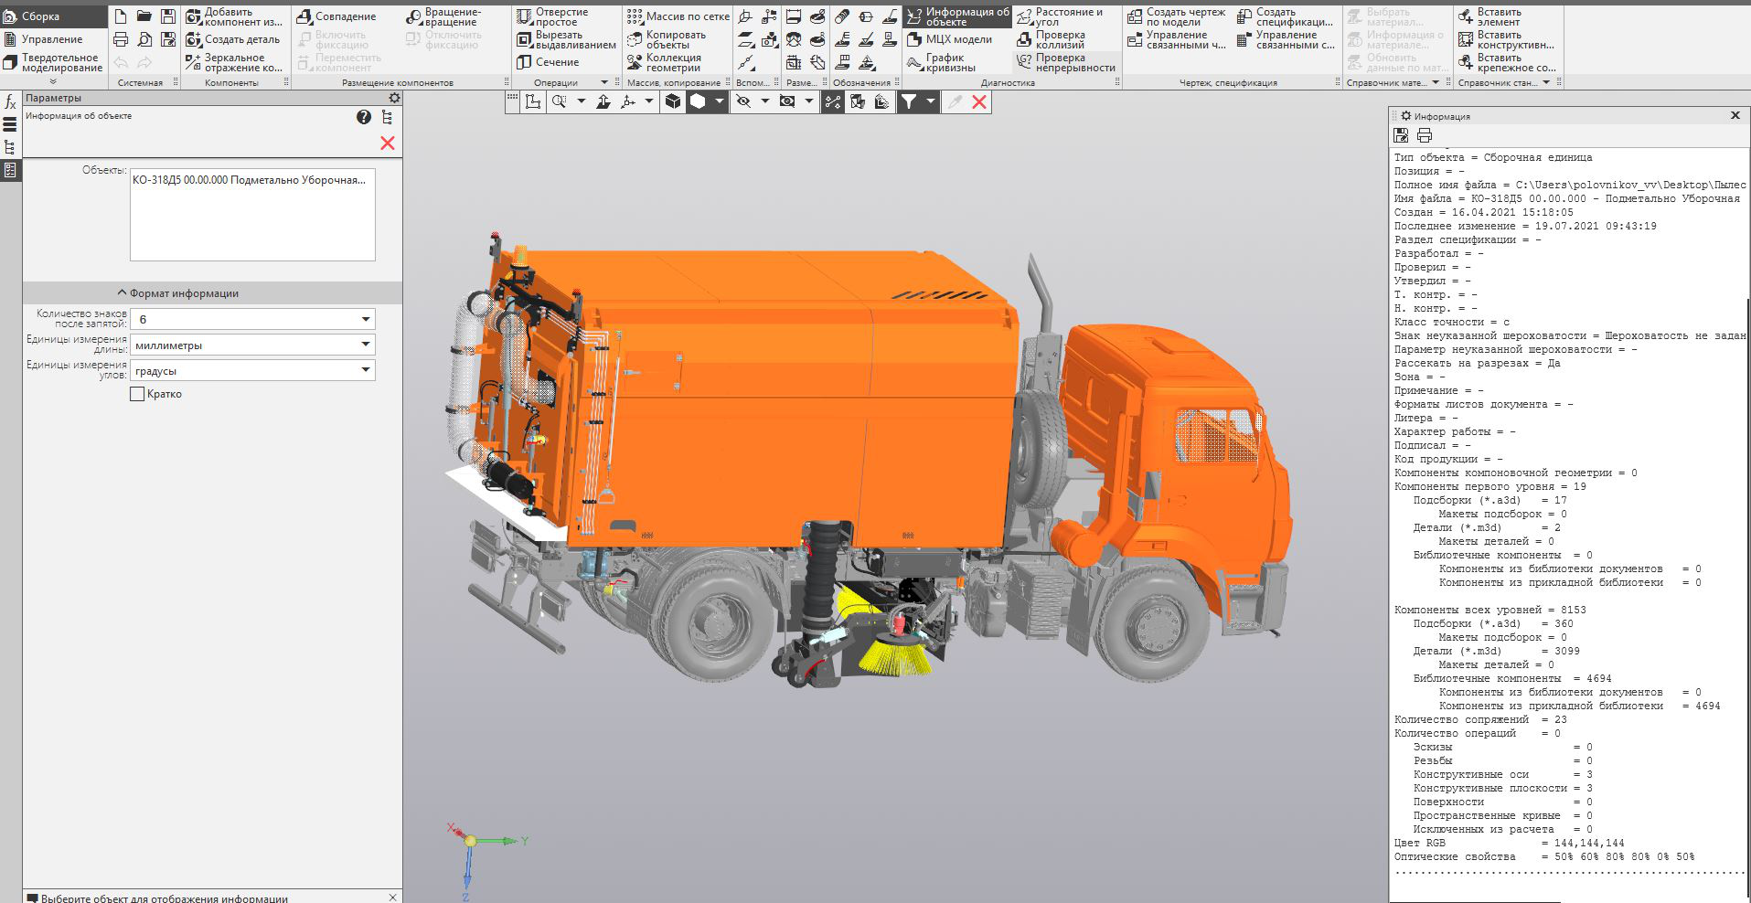Click the 'Сечение' section tool

pos(548,62)
